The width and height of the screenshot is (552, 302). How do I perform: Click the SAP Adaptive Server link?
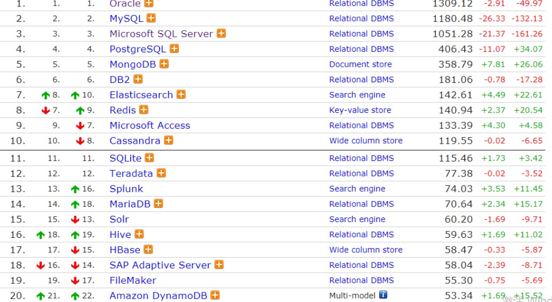160,265
